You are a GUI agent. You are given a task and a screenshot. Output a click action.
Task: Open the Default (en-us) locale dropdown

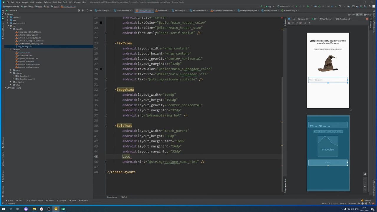tap(343, 19)
